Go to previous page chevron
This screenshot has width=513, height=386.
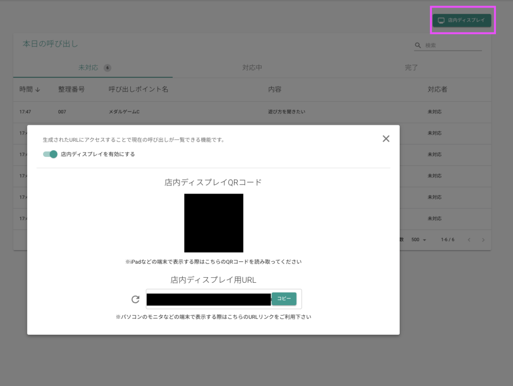[469, 240]
